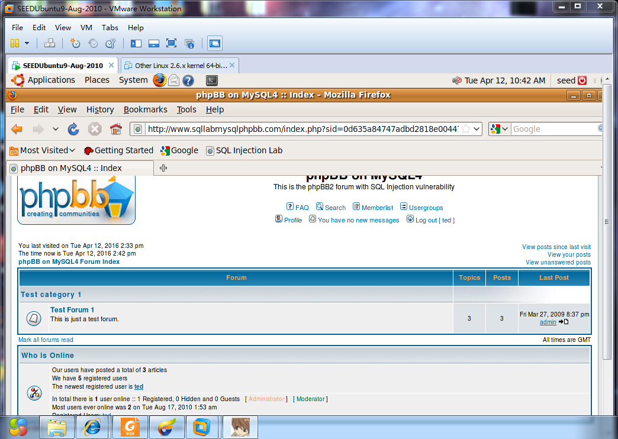Image resolution: width=618 pixels, height=439 pixels.
Task: Click the help icon in Ubuntu panel
Action: pyautogui.click(x=188, y=80)
